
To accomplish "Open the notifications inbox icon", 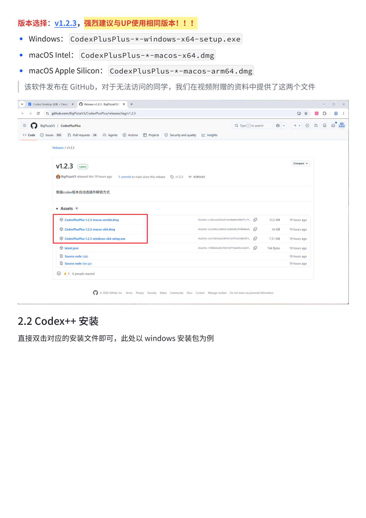I will click(333, 126).
